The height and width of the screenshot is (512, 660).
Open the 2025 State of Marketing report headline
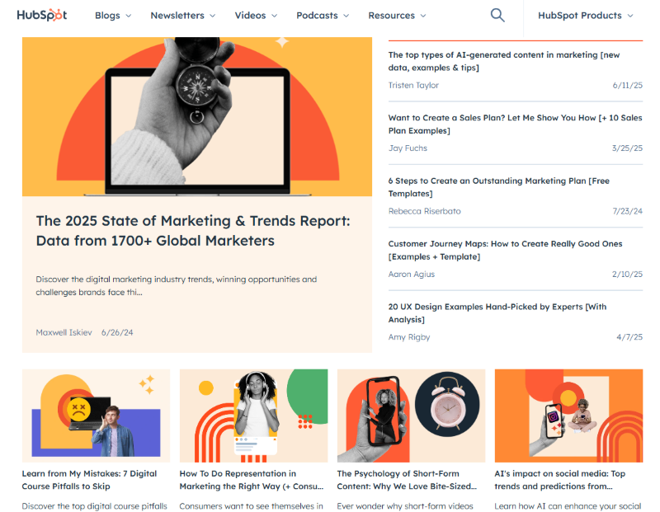193,231
